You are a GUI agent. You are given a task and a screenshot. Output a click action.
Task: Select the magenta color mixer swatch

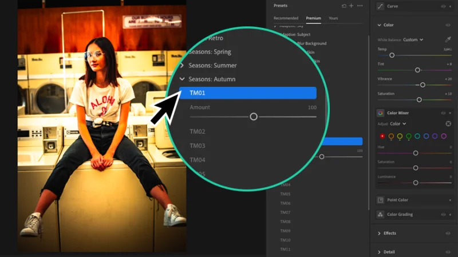(444, 136)
